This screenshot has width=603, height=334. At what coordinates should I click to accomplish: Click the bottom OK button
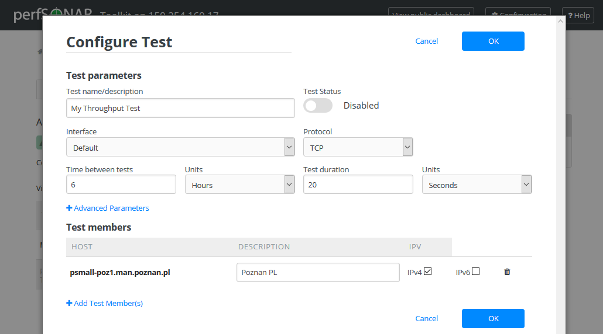493,318
